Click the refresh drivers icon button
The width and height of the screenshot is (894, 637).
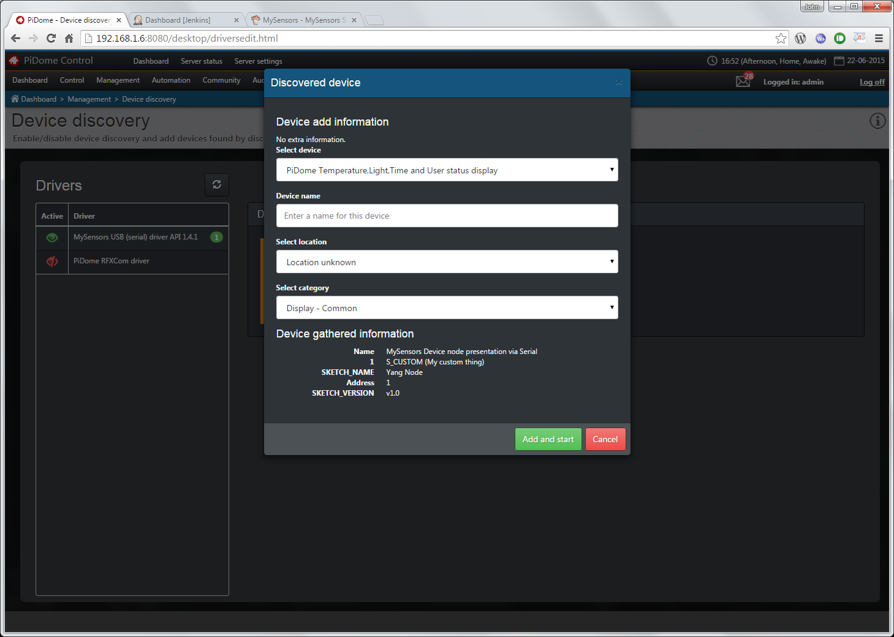point(217,184)
